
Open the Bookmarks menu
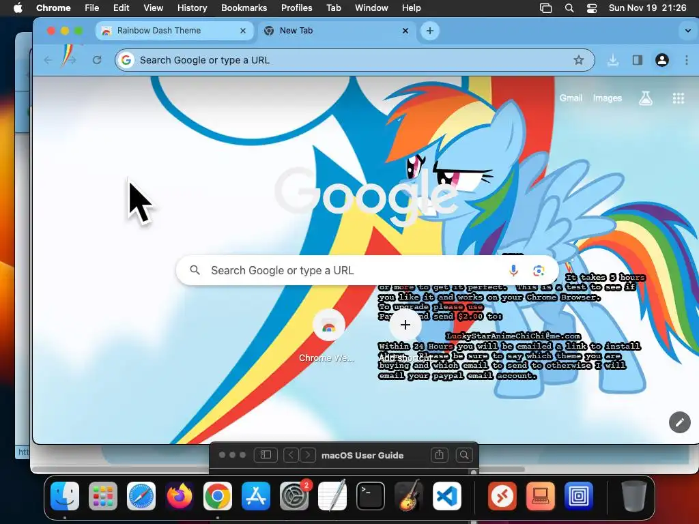click(244, 8)
